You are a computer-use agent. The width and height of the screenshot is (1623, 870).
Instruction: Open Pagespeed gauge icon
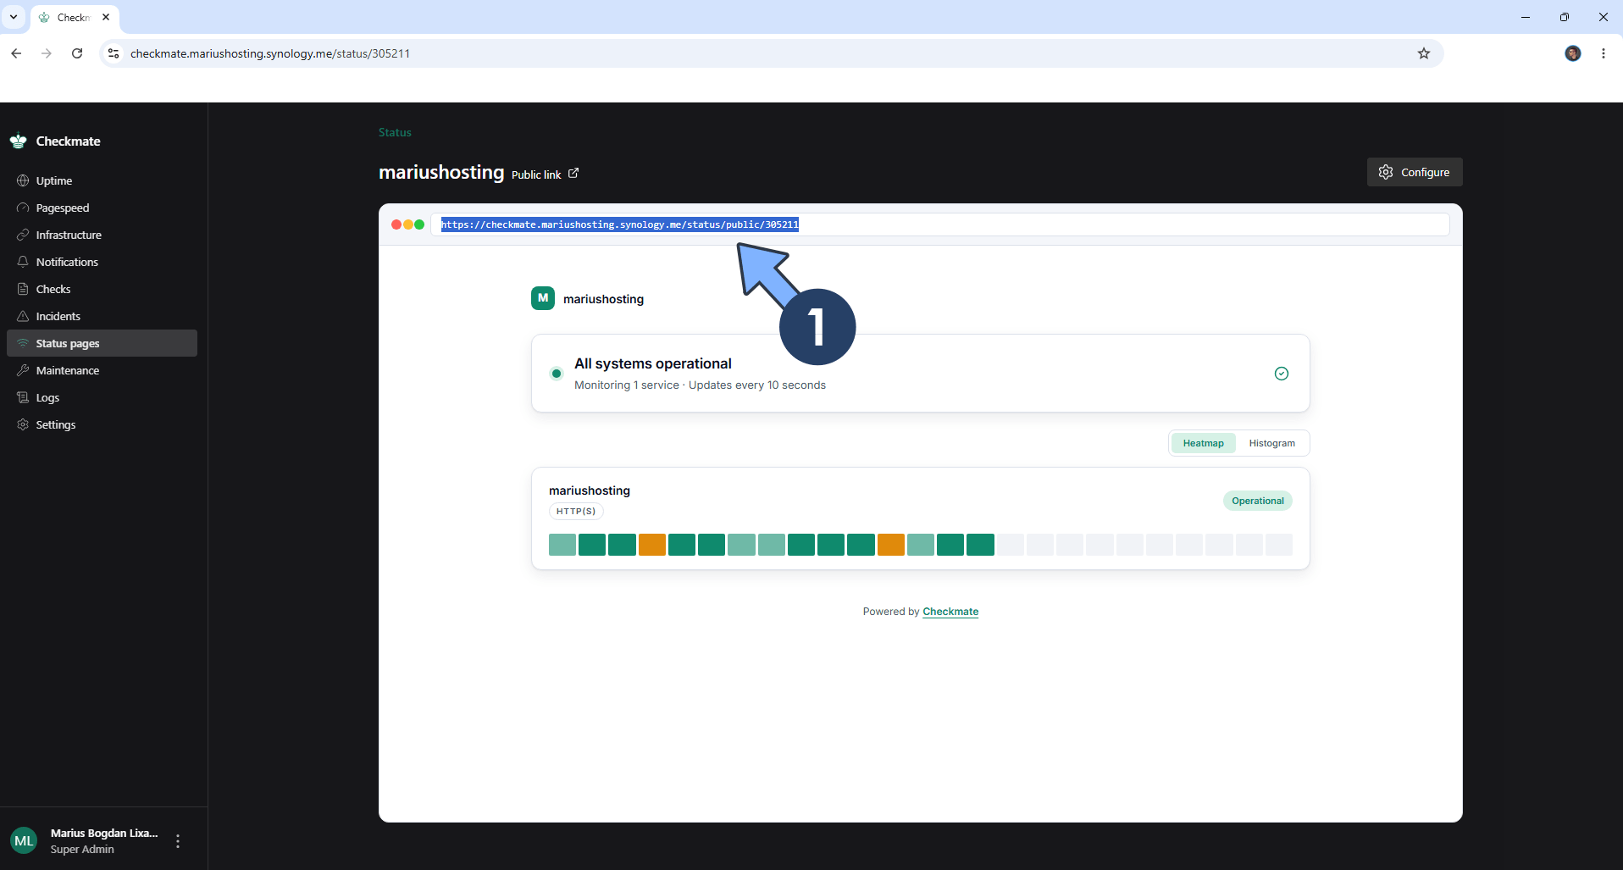[23, 208]
